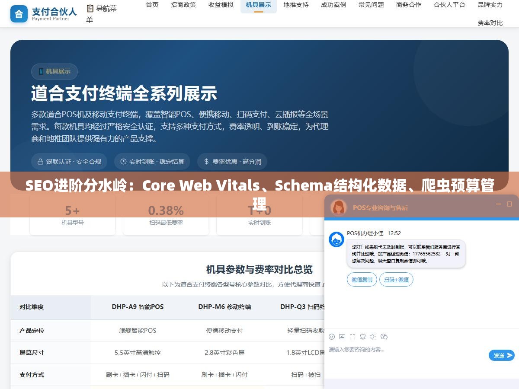Open the 费率对比 nav item
The image size is (519, 389).
point(490,23)
